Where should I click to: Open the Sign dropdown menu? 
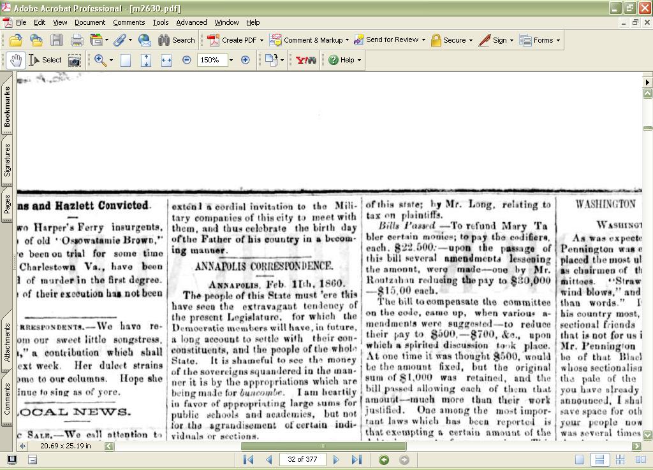tap(511, 40)
